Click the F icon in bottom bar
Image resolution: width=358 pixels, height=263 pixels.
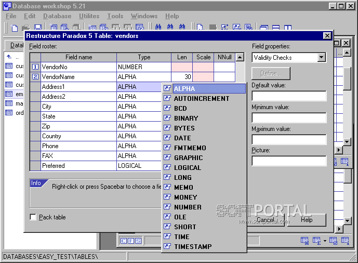tap(131, 241)
